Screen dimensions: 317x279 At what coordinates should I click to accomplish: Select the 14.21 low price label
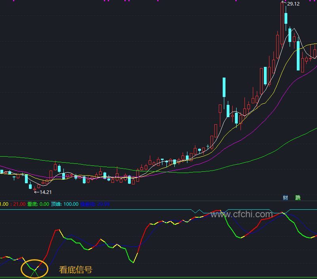[x=46, y=192]
